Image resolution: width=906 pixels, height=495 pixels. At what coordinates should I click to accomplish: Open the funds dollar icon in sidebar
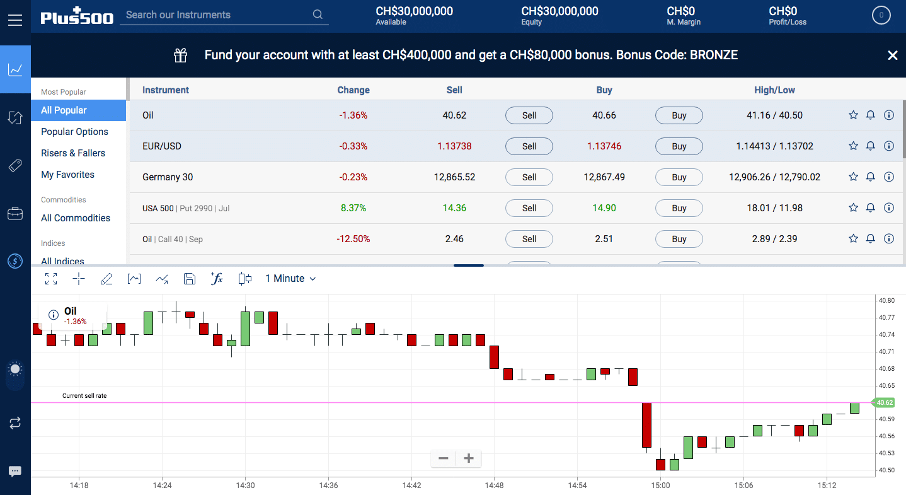tap(15, 260)
